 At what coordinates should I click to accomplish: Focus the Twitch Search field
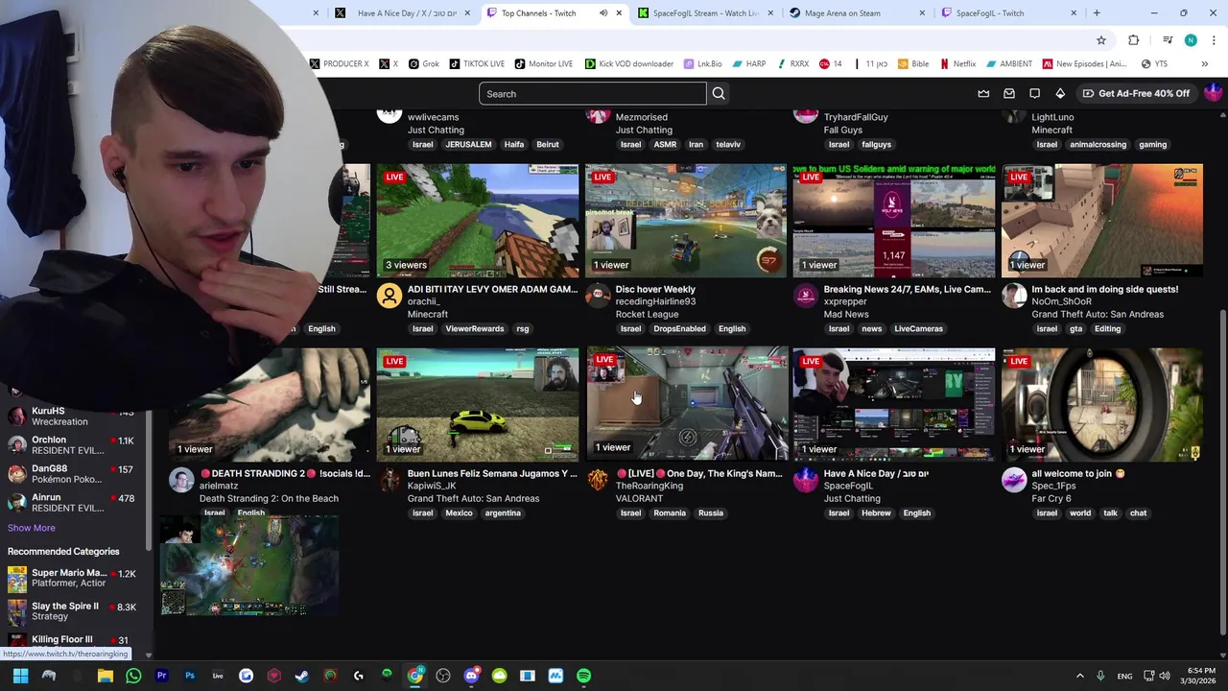coord(593,93)
